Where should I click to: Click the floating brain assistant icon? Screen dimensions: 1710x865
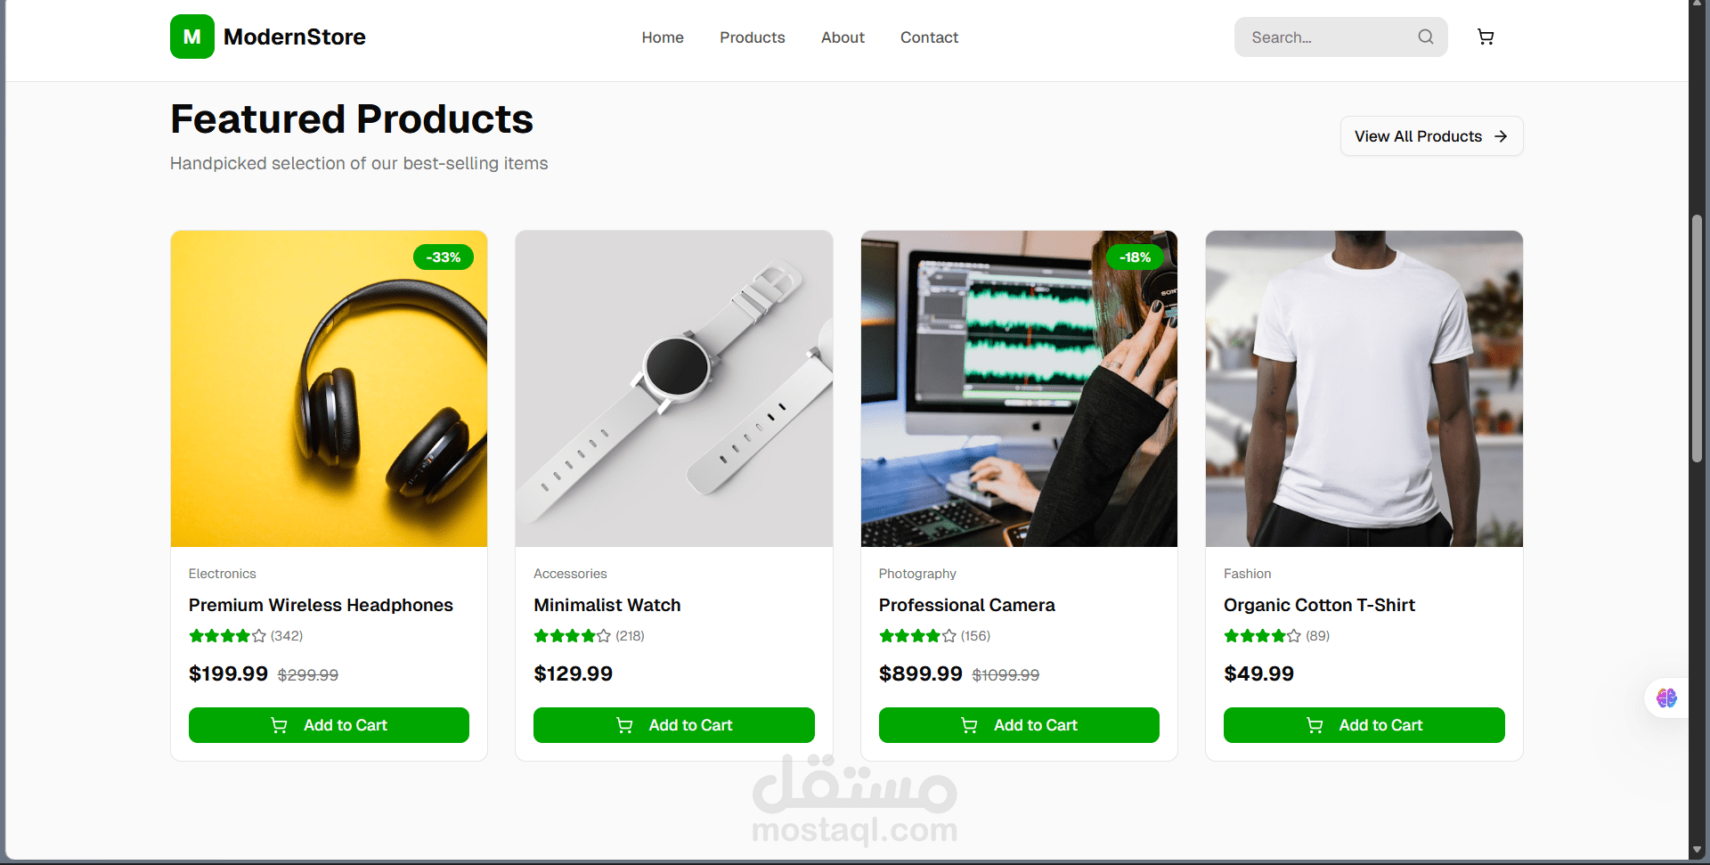tap(1666, 698)
